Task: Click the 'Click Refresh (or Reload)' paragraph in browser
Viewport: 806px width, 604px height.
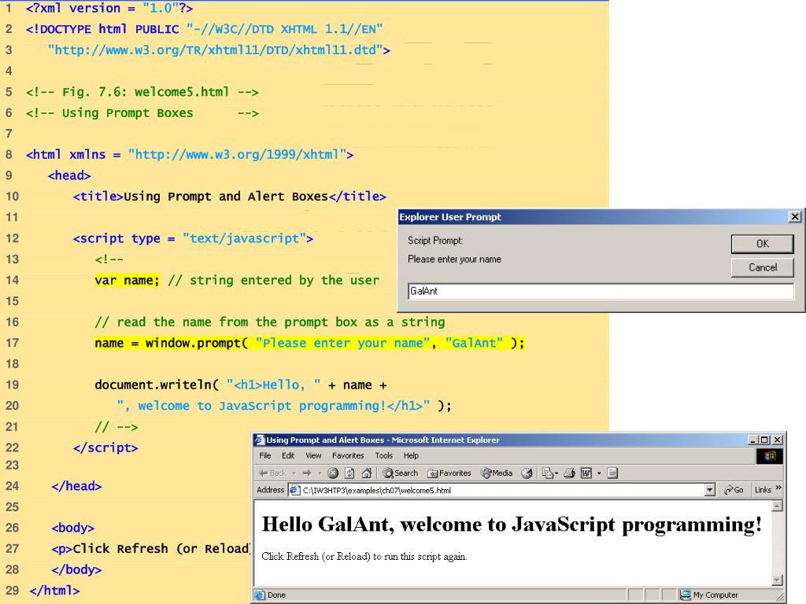Action: pos(364,557)
